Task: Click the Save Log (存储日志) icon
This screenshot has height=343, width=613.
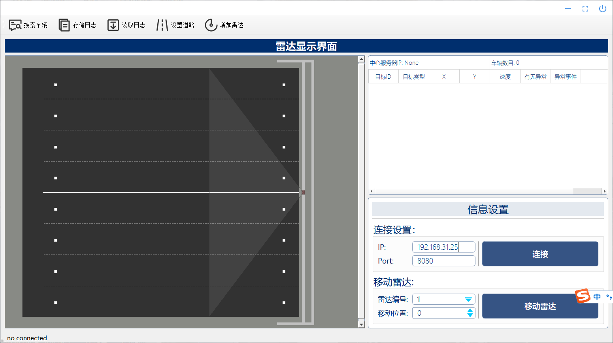Action: (64, 25)
